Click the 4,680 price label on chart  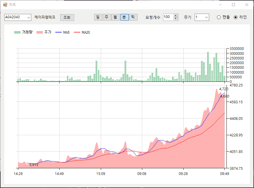tap(225, 96)
